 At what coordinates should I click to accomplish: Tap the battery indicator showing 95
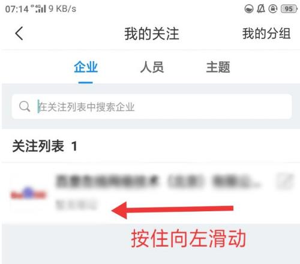pyautogui.click(x=289, y=9)
